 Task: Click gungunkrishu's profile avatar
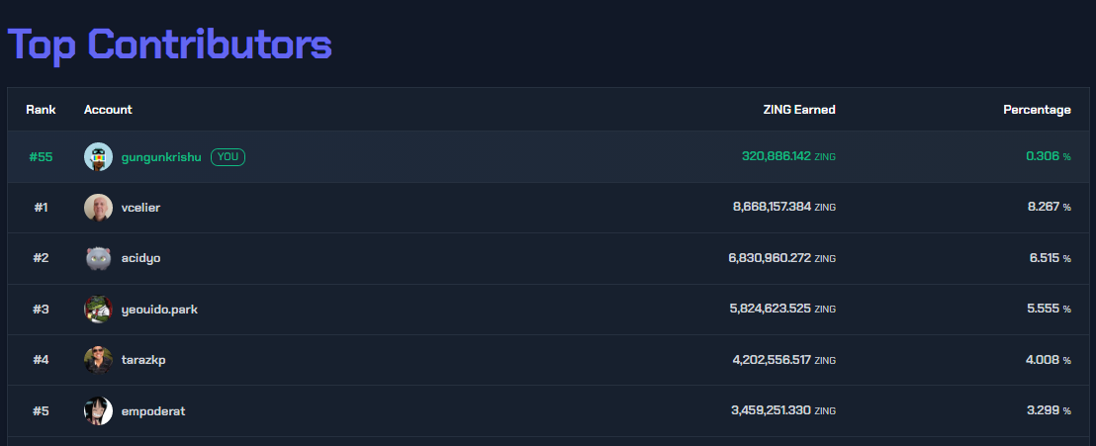(x=98, y=156)
